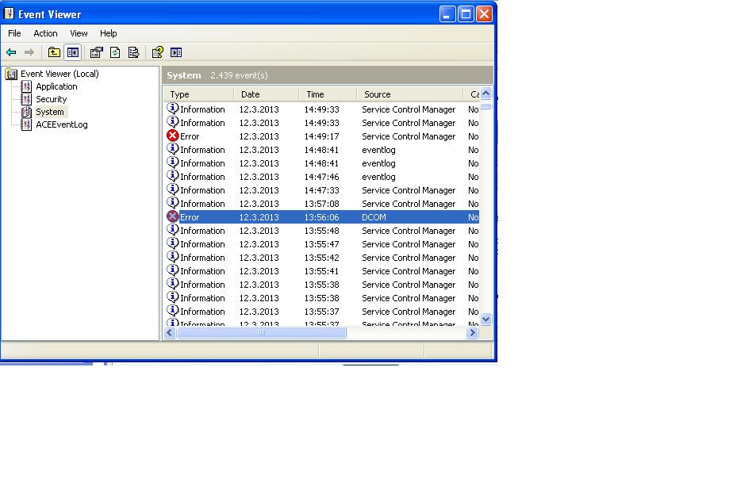
Task: Click the Information icon at 13:57:08 row
Action: point(173,204)
